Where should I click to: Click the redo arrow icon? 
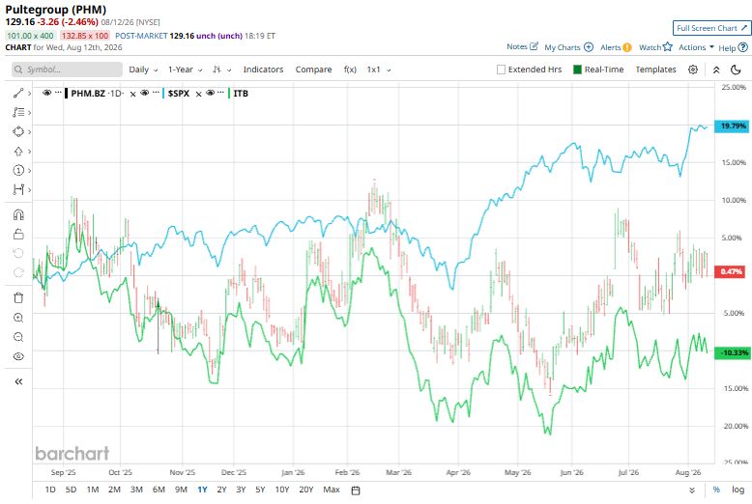coord(18,272)
